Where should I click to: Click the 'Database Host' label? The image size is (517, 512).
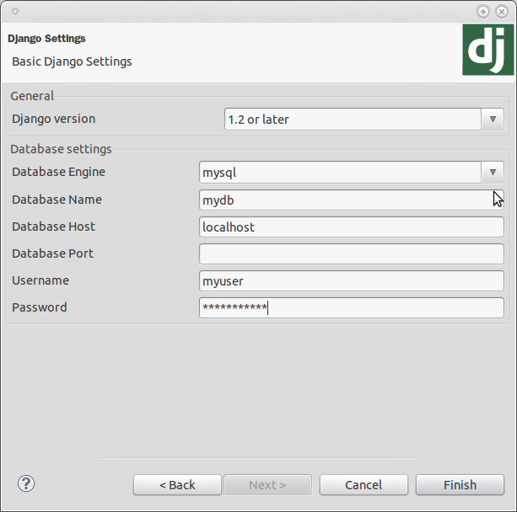(53, 227)
